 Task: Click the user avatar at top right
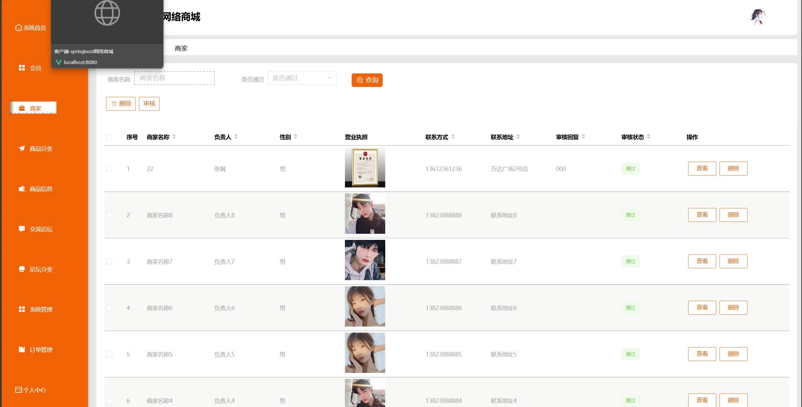tap(758, 17)
